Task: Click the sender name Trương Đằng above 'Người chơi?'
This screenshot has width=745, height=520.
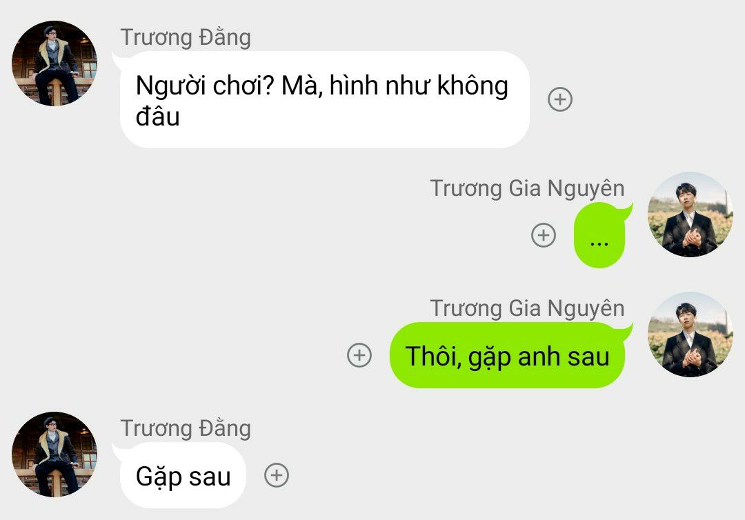Action: [186, 38]
